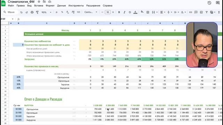Open the Вид menu
Viewport: 223px width, 125px height.
pos(29,6)
